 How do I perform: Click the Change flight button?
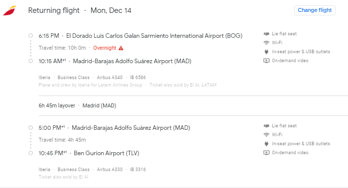(315, 10)
